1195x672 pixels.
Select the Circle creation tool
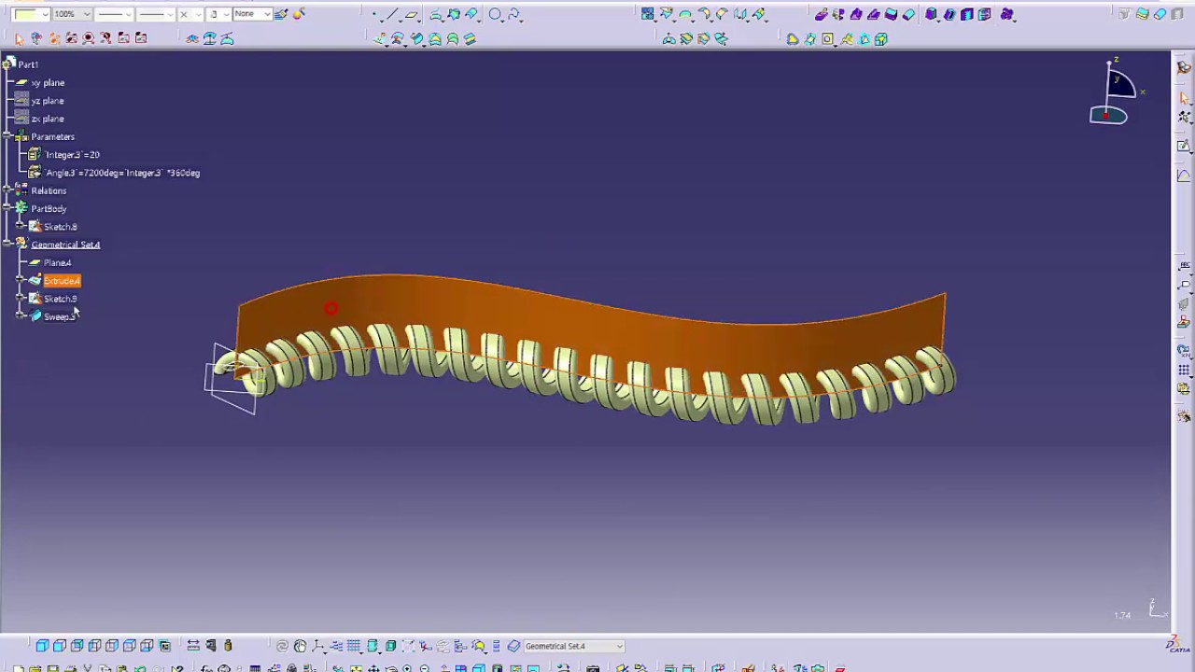tap(495, 14)
